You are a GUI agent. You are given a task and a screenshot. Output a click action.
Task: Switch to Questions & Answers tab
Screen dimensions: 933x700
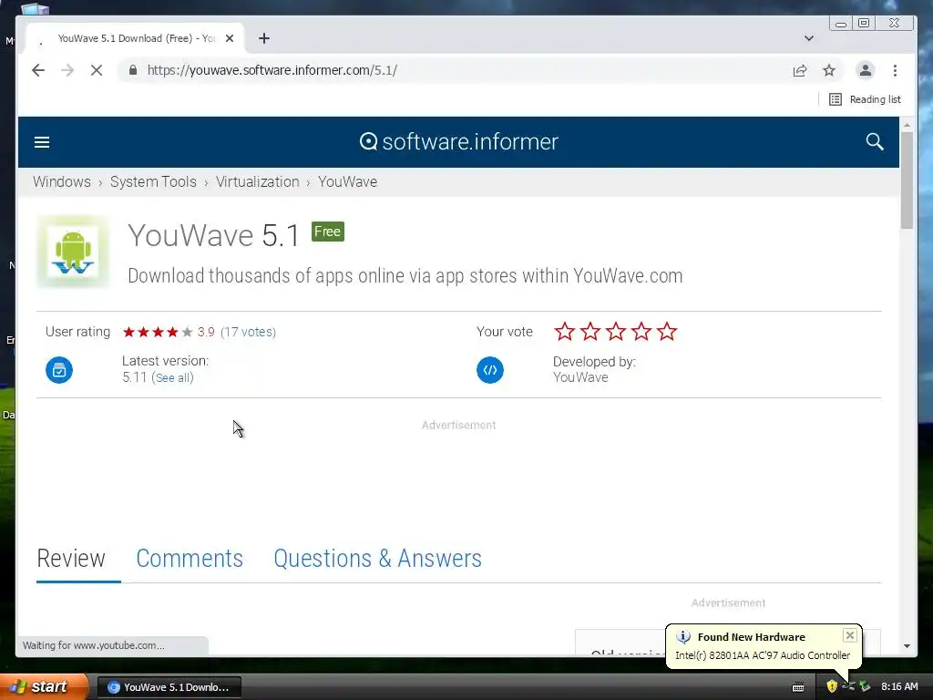click(x=377, y=559)
